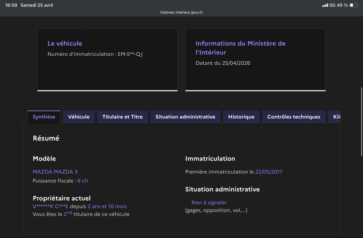Click the Rien à signaler status
The image size is (363, 238).
tap(209, 203)
